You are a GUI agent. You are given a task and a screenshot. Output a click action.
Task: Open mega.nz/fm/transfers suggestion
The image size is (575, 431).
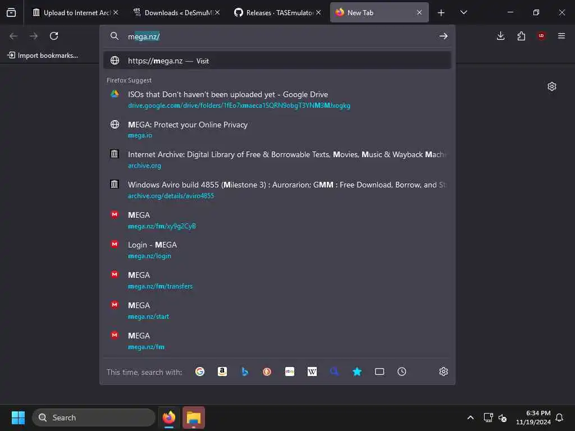[x=277, y=281]
